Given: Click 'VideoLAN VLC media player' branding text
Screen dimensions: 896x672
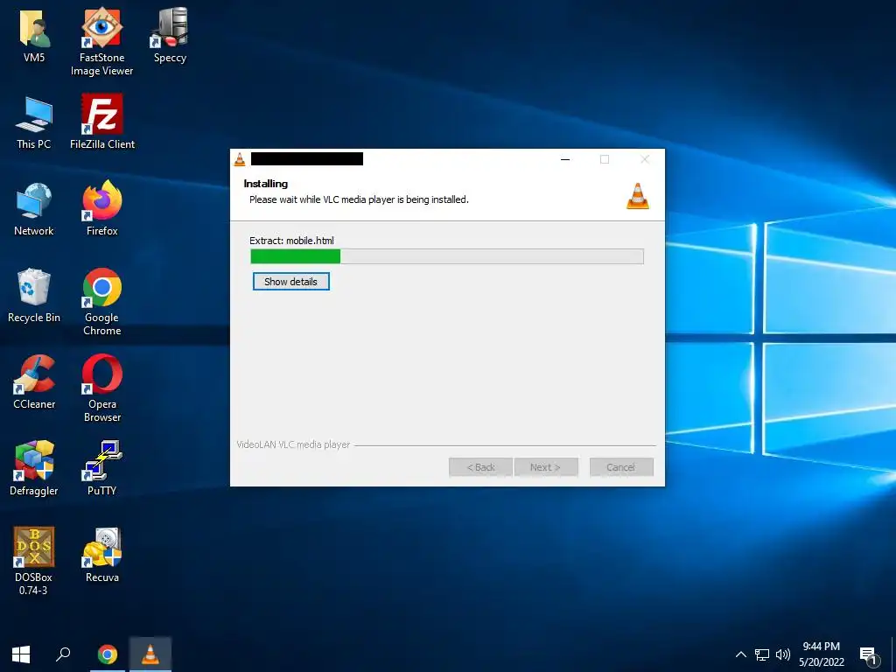Looking at the screenshot, I should coord(293,444).
